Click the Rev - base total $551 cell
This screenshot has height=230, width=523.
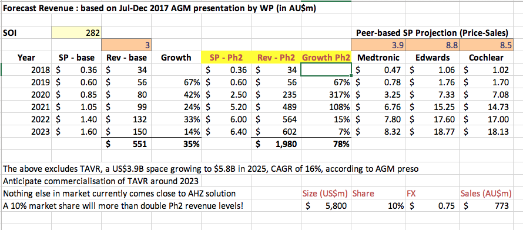(127, 144)
